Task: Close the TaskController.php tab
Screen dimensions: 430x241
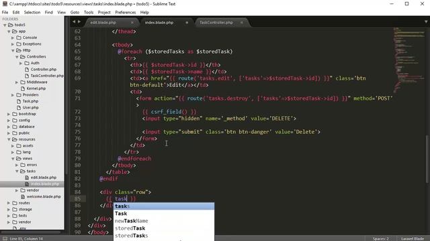Action: coord(242,22)
